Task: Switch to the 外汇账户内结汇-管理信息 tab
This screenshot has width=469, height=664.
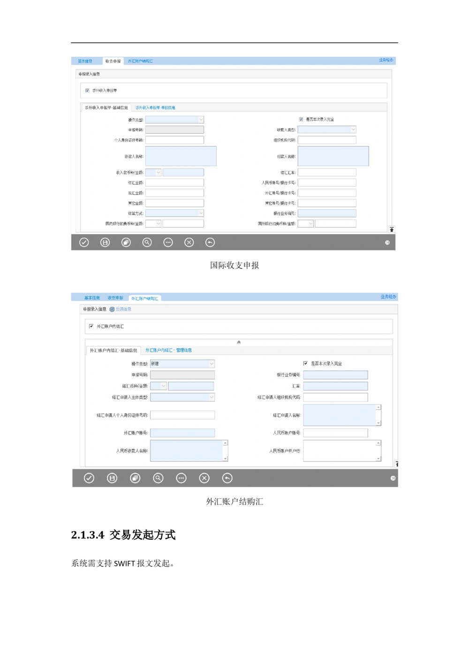Action: [168, 351]
